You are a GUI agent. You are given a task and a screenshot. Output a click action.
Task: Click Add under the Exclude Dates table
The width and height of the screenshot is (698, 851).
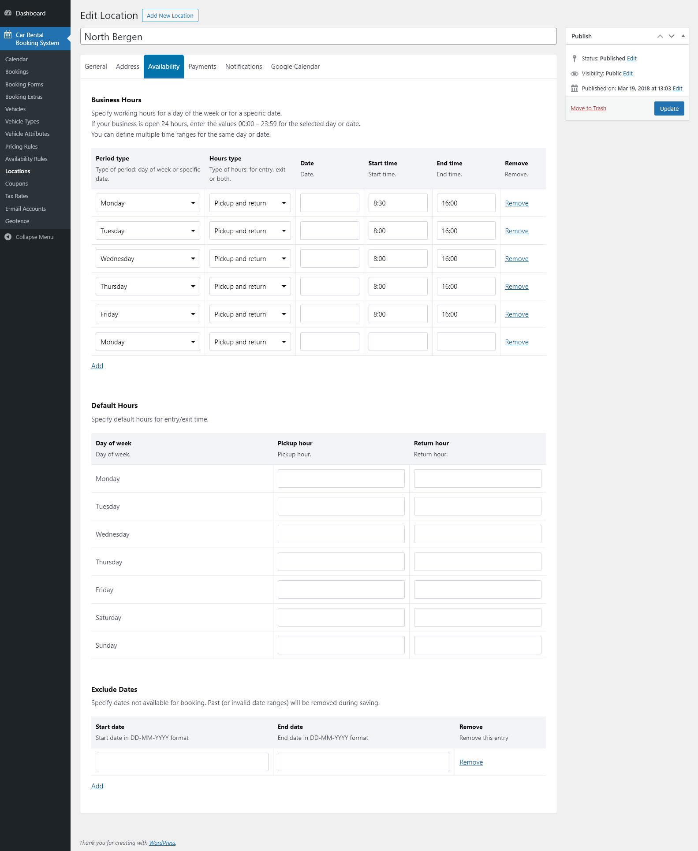tap(97, 786)
